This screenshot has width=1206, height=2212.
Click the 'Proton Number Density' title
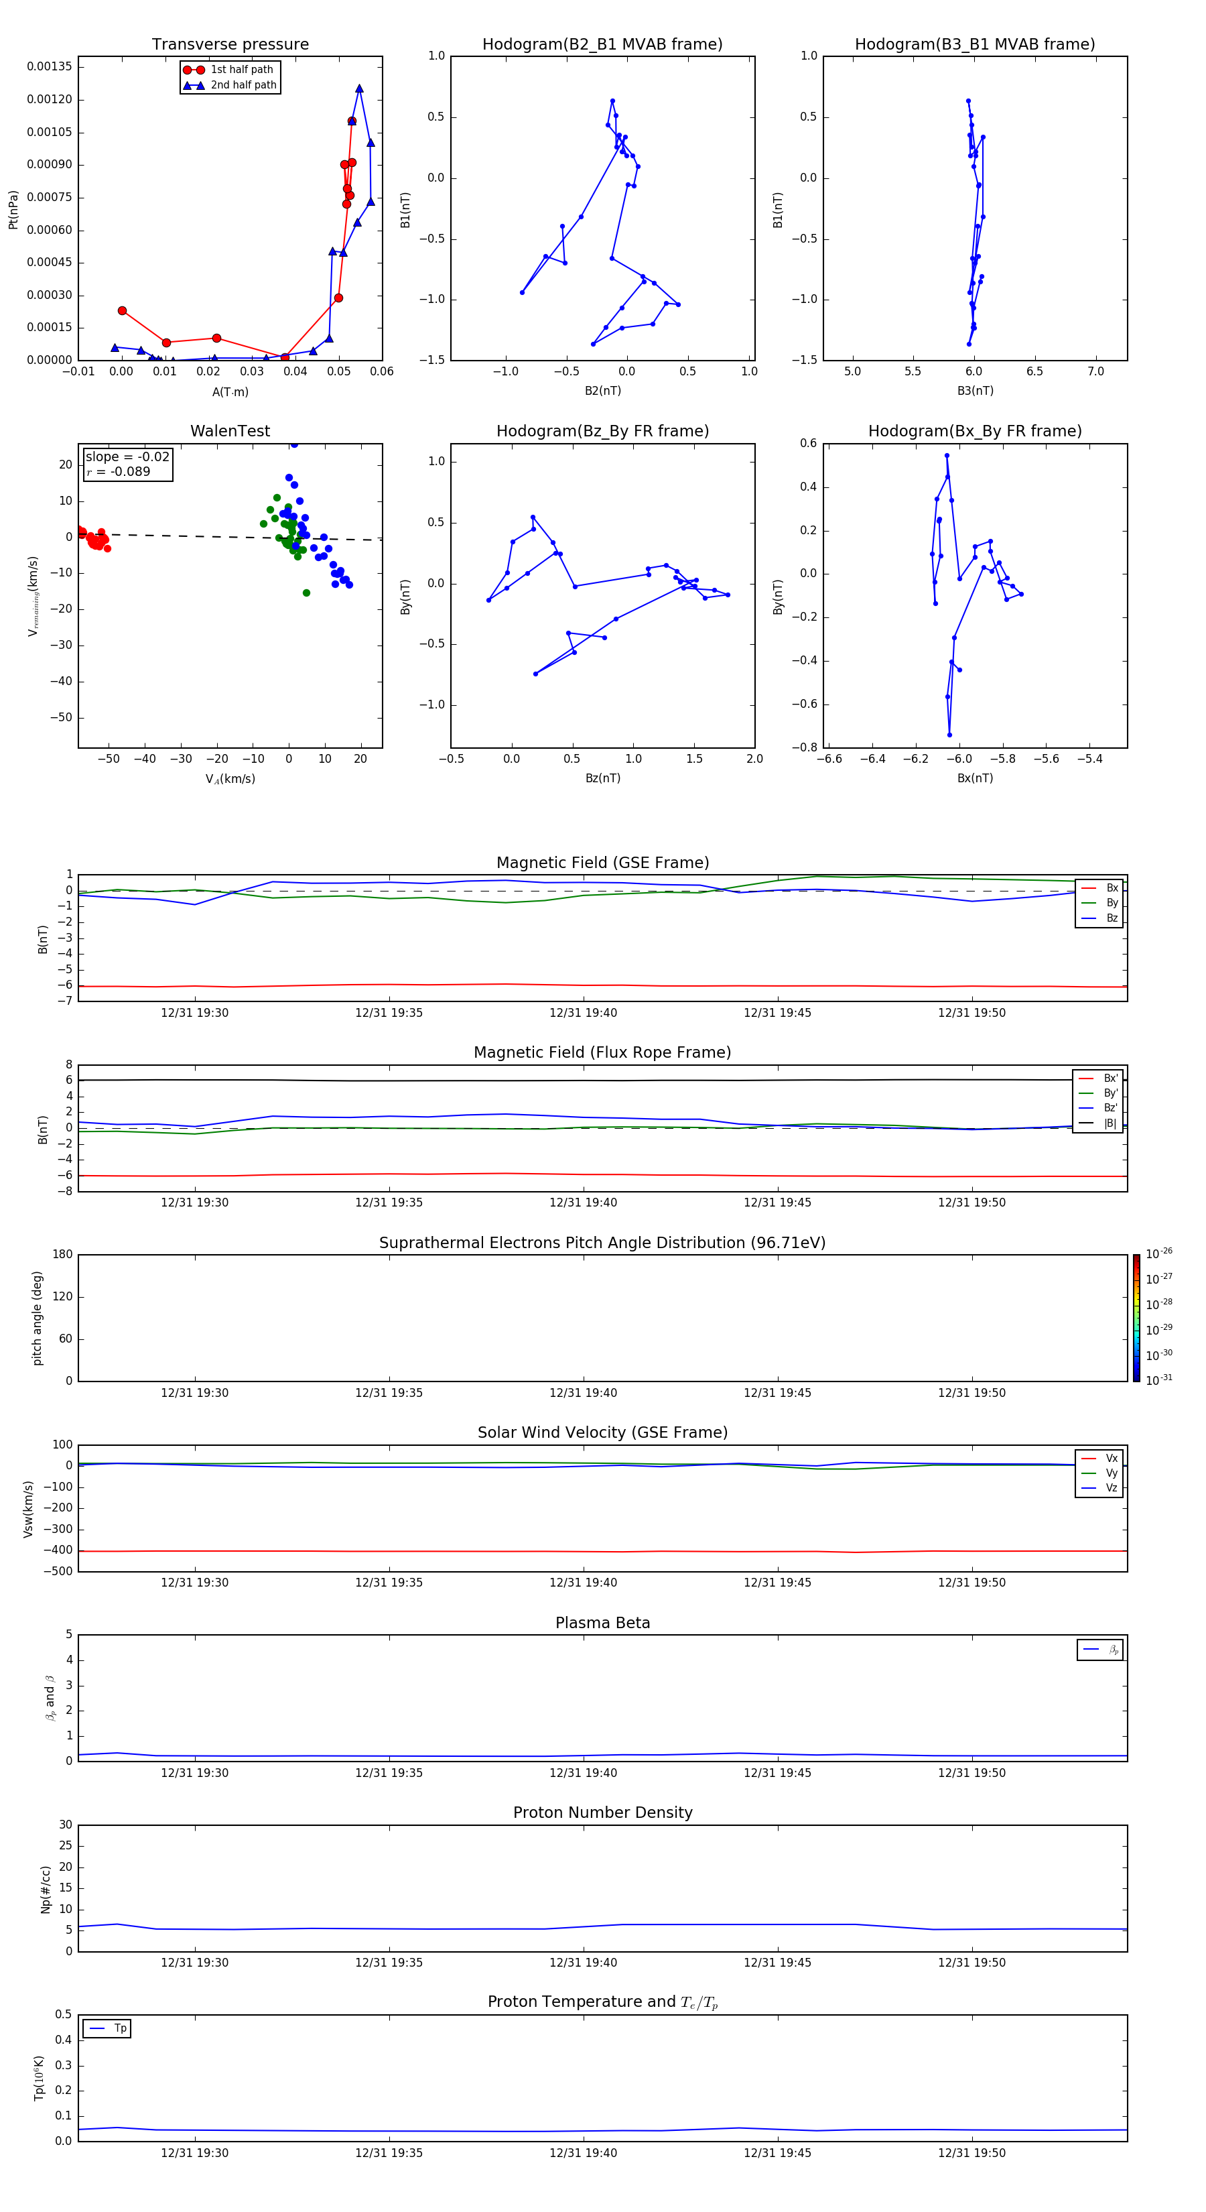(602, 1812)
